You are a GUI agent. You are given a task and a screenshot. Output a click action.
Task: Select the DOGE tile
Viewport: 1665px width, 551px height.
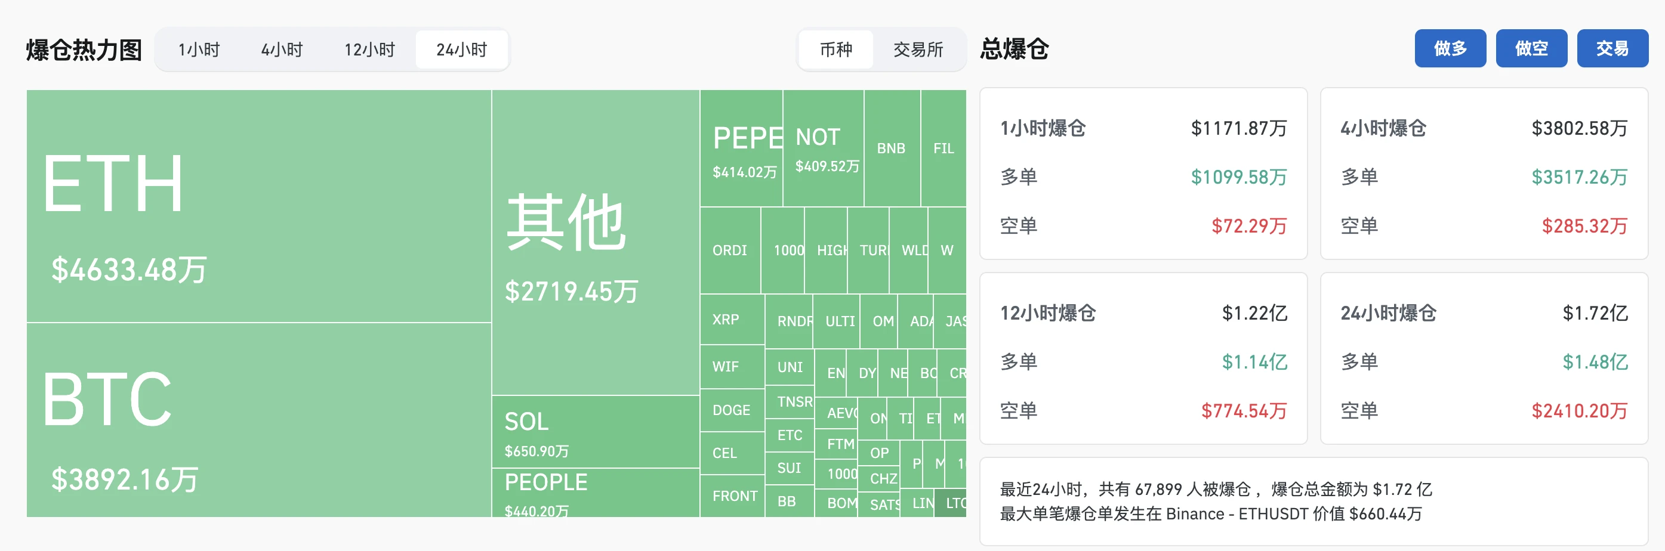pyautogui.click(x=732, y=410)
